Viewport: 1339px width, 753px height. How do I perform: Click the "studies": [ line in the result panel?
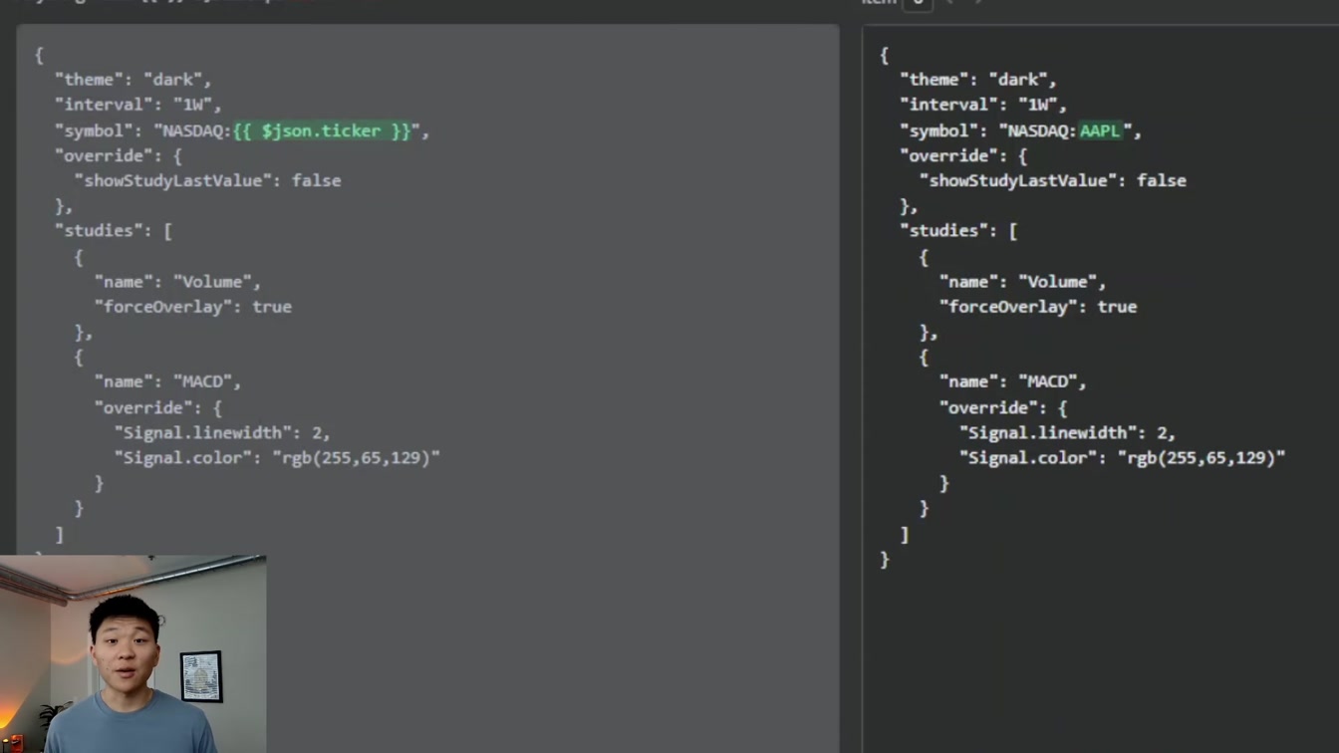point(958,230)
